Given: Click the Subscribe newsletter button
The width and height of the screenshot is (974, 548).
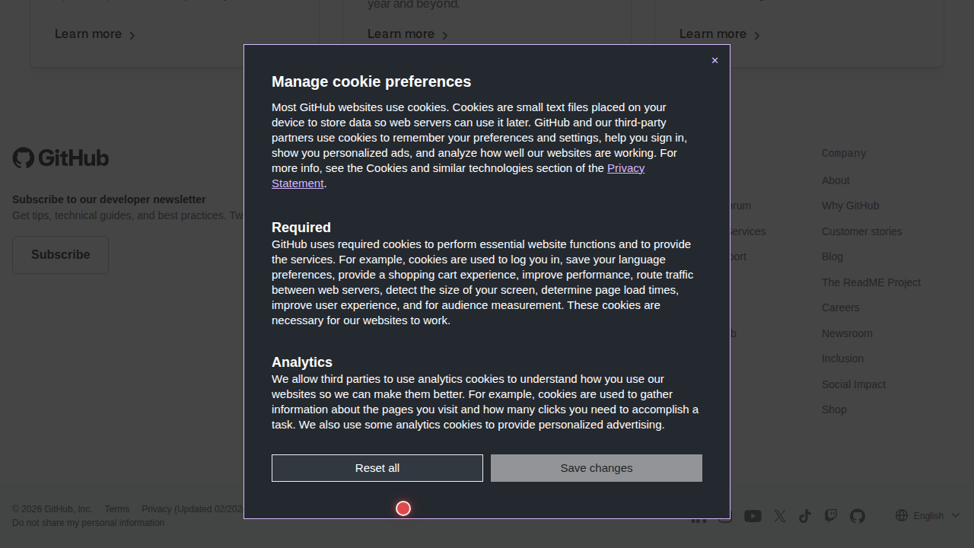Looking at the screenshot, I should click(60, 255).
